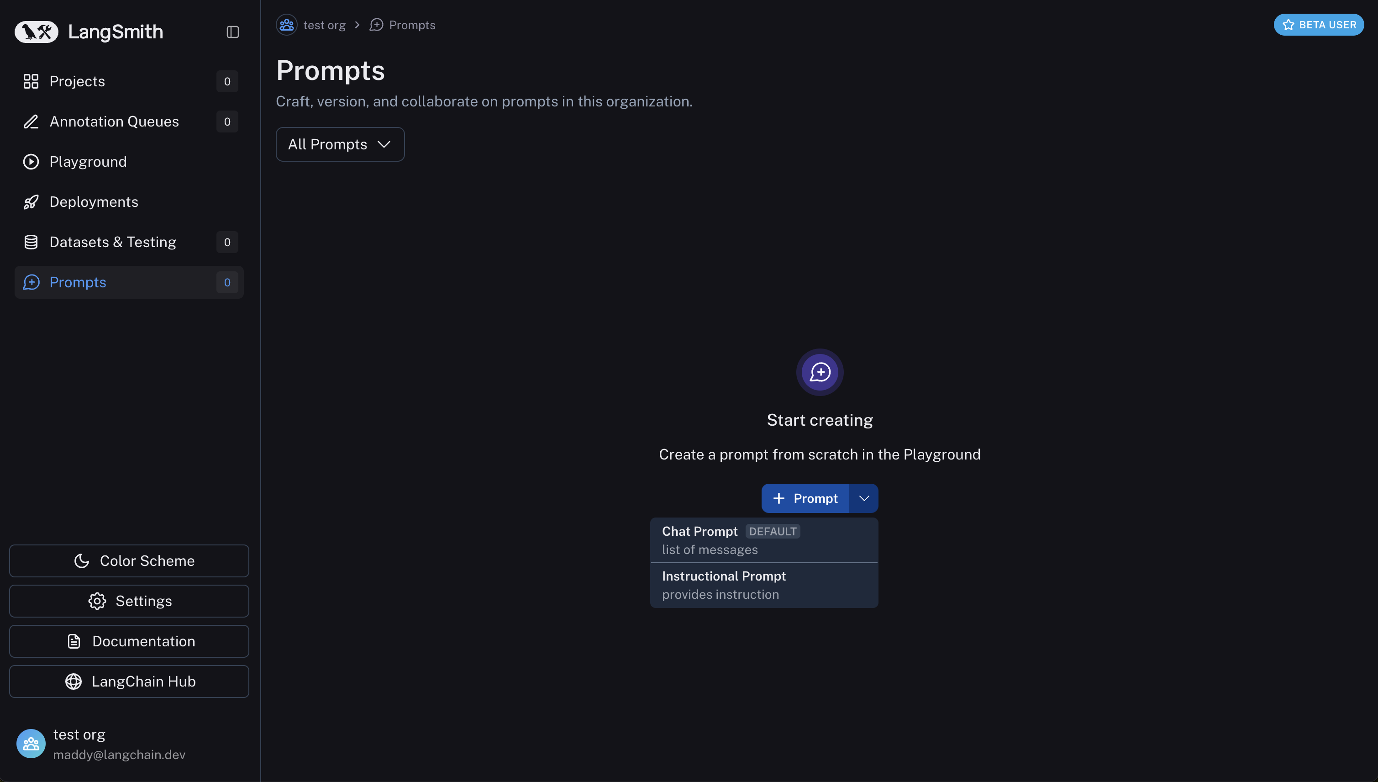
Task: Click the arrow beside the Prompt button
Action: pos(864,498)
